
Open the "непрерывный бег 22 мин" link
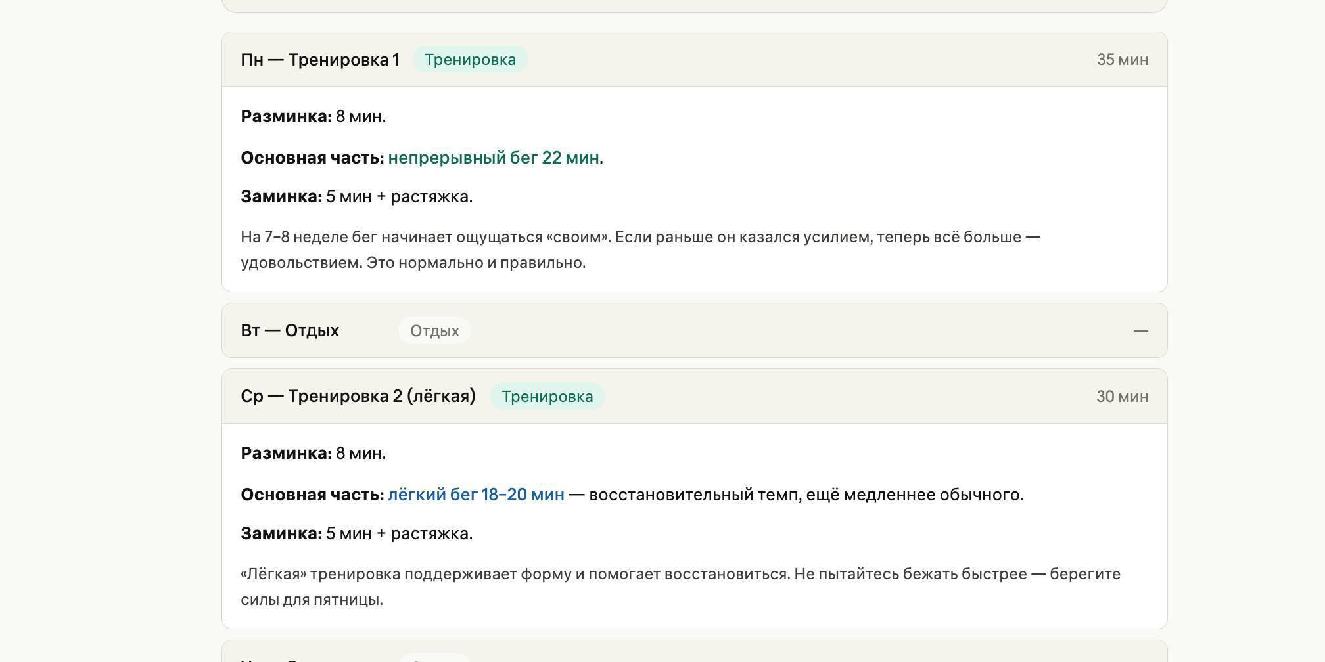[493, 158]
